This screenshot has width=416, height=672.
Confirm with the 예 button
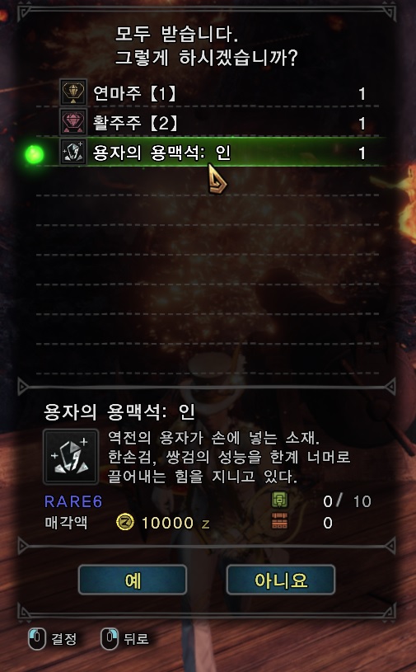[x=133, y=580]
